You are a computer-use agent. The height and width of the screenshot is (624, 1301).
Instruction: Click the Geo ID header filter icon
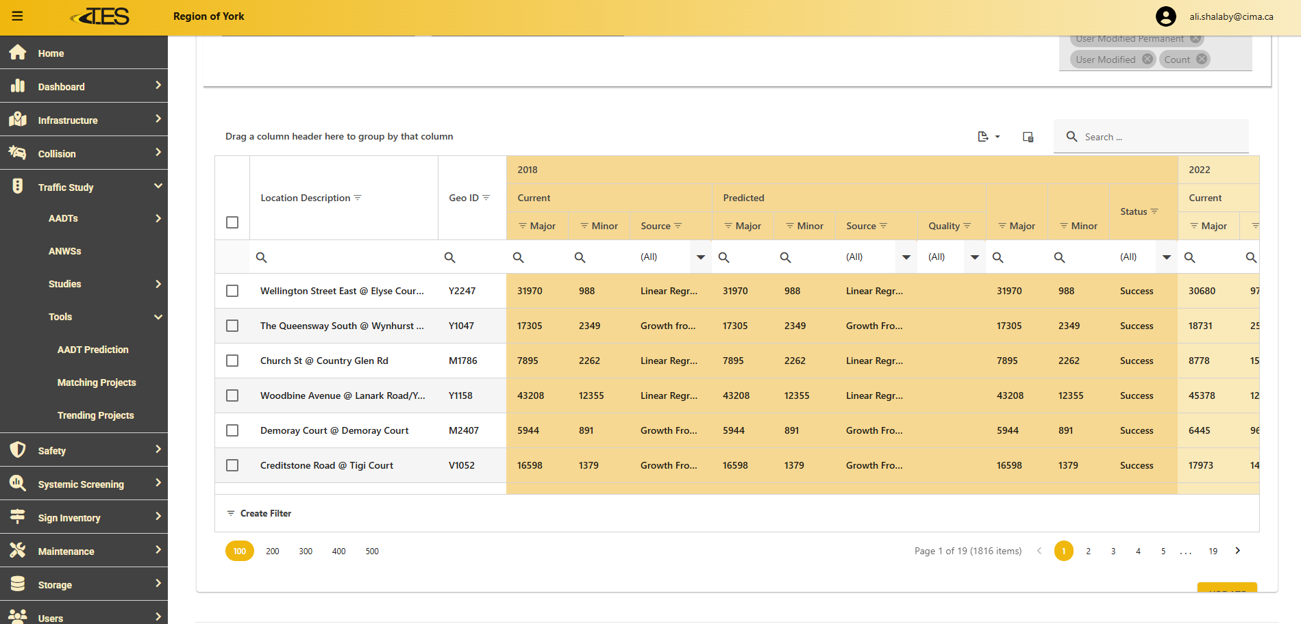tap(486, 198)
